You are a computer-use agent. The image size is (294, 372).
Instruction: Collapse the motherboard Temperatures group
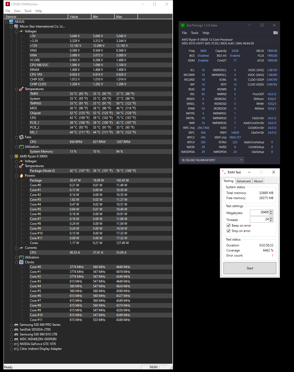pos(16,89)
